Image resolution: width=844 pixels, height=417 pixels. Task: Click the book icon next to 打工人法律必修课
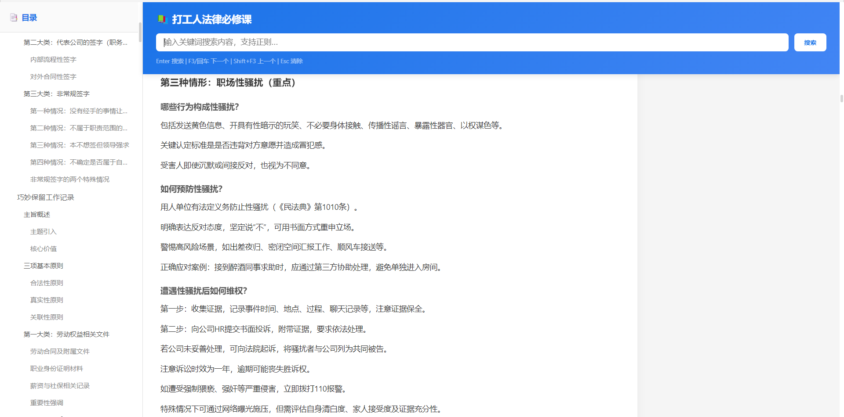pos(163,19)
